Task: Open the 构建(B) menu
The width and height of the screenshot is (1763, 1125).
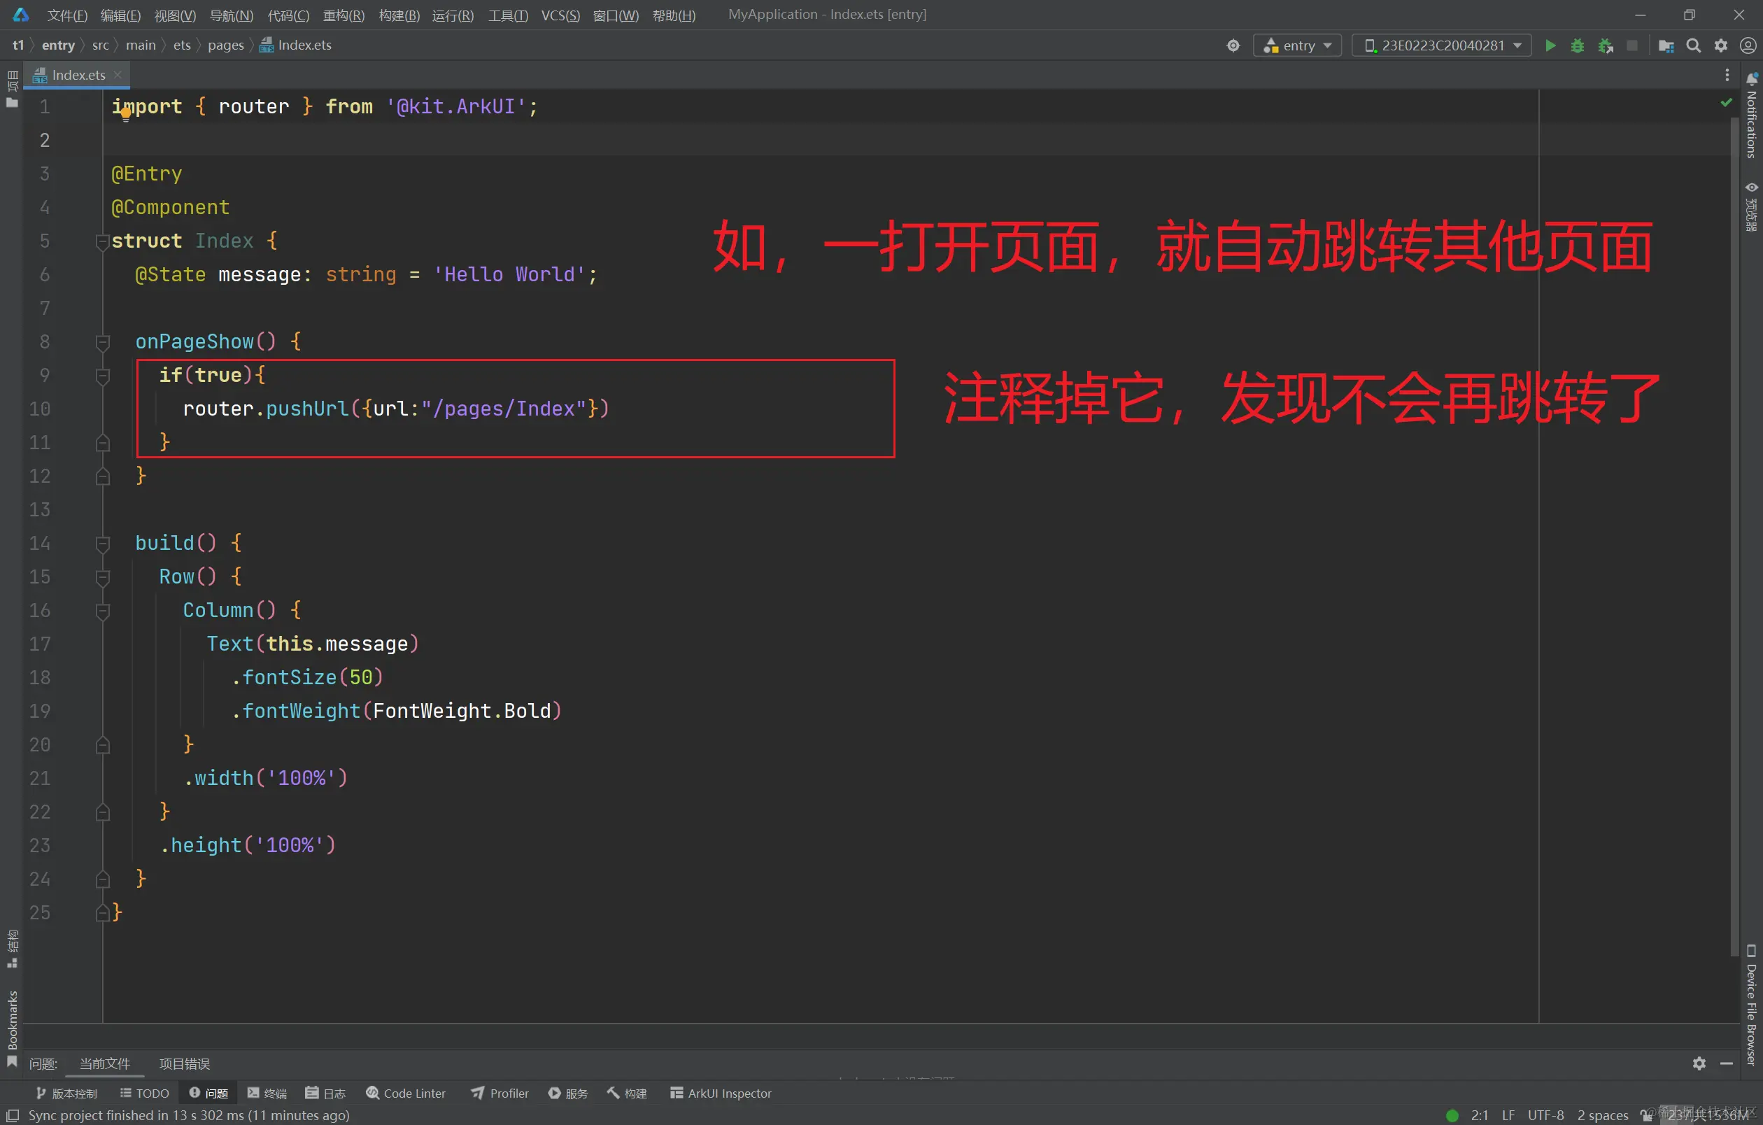Action: (399, 15)
